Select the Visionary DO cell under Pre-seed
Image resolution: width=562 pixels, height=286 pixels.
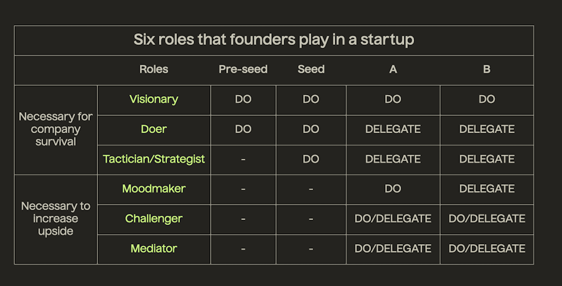(243, 100)
